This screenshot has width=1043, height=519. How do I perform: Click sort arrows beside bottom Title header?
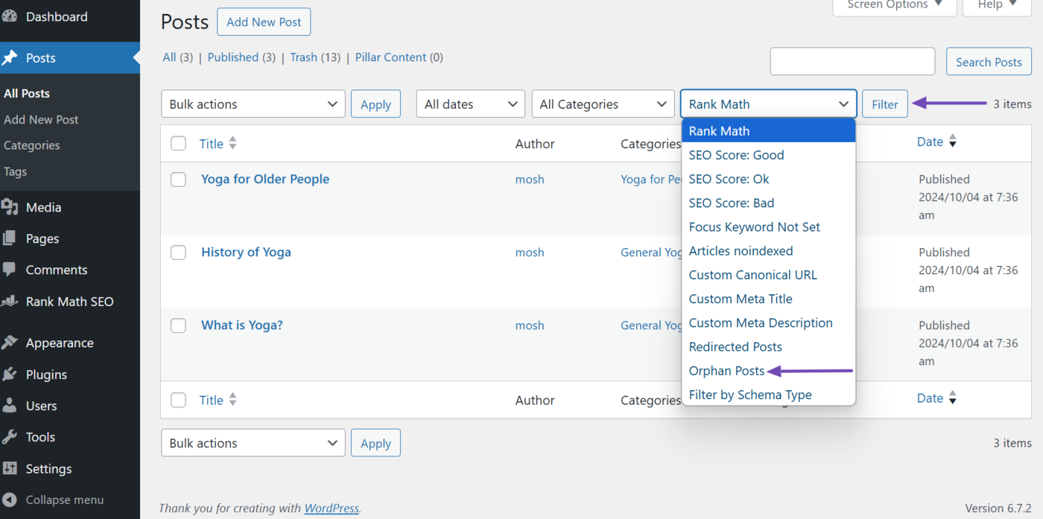tap(233, 400)
